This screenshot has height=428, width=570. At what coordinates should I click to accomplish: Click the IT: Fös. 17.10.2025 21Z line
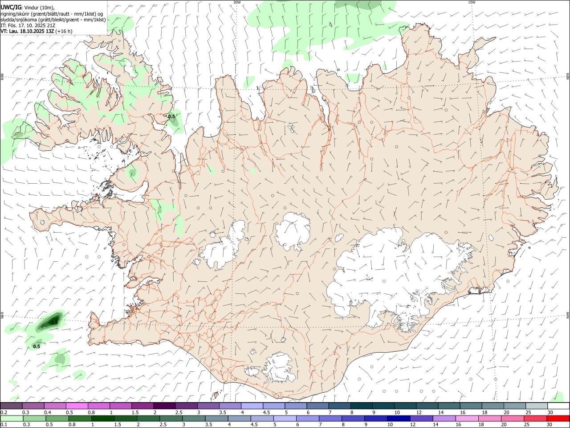pos(28,25)
